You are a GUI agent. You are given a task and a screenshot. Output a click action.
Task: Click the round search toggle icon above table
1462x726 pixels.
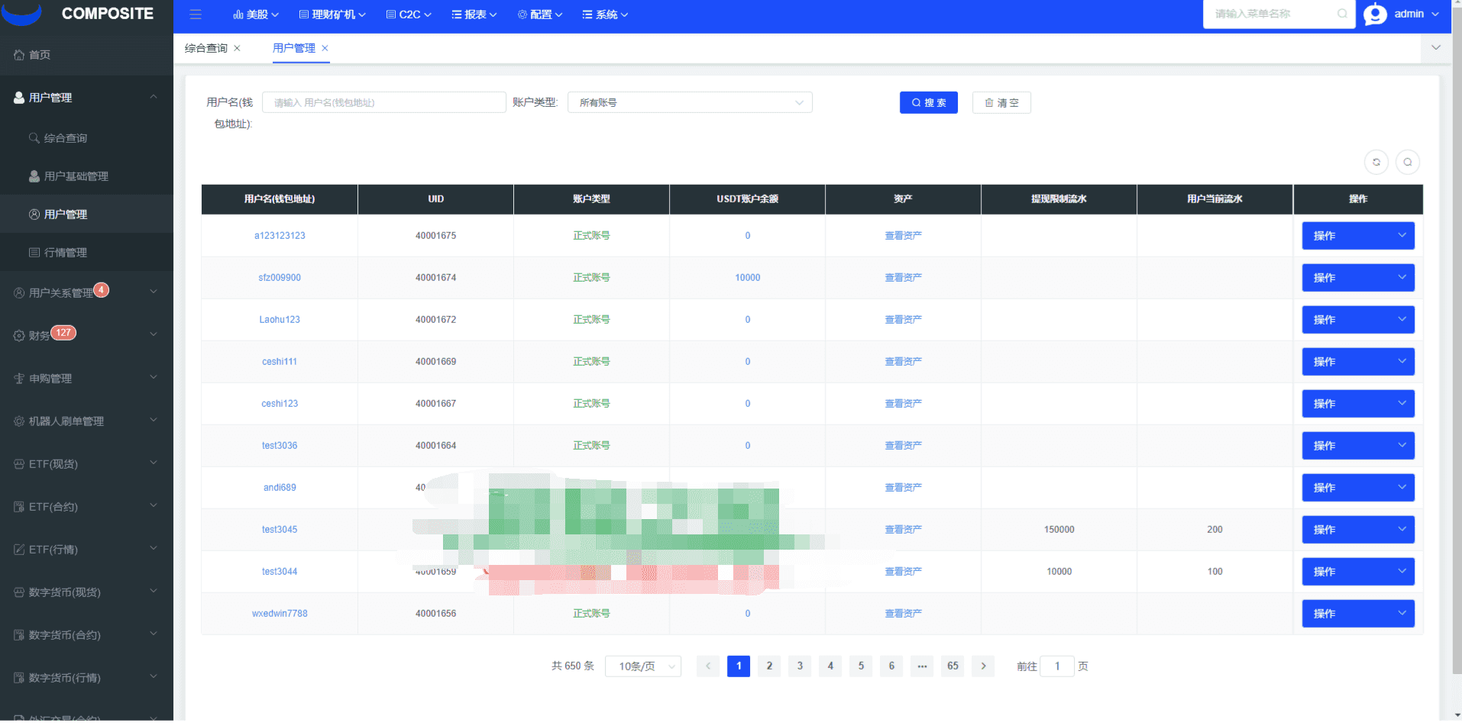click(x=1407, y=162)
